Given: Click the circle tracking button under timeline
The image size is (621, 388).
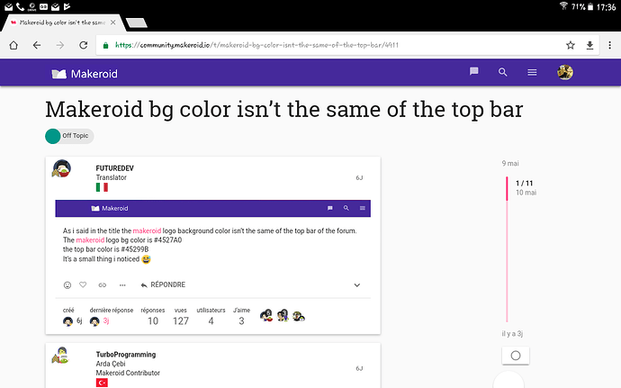Looking at the screenshot, I should coord(516,356).
